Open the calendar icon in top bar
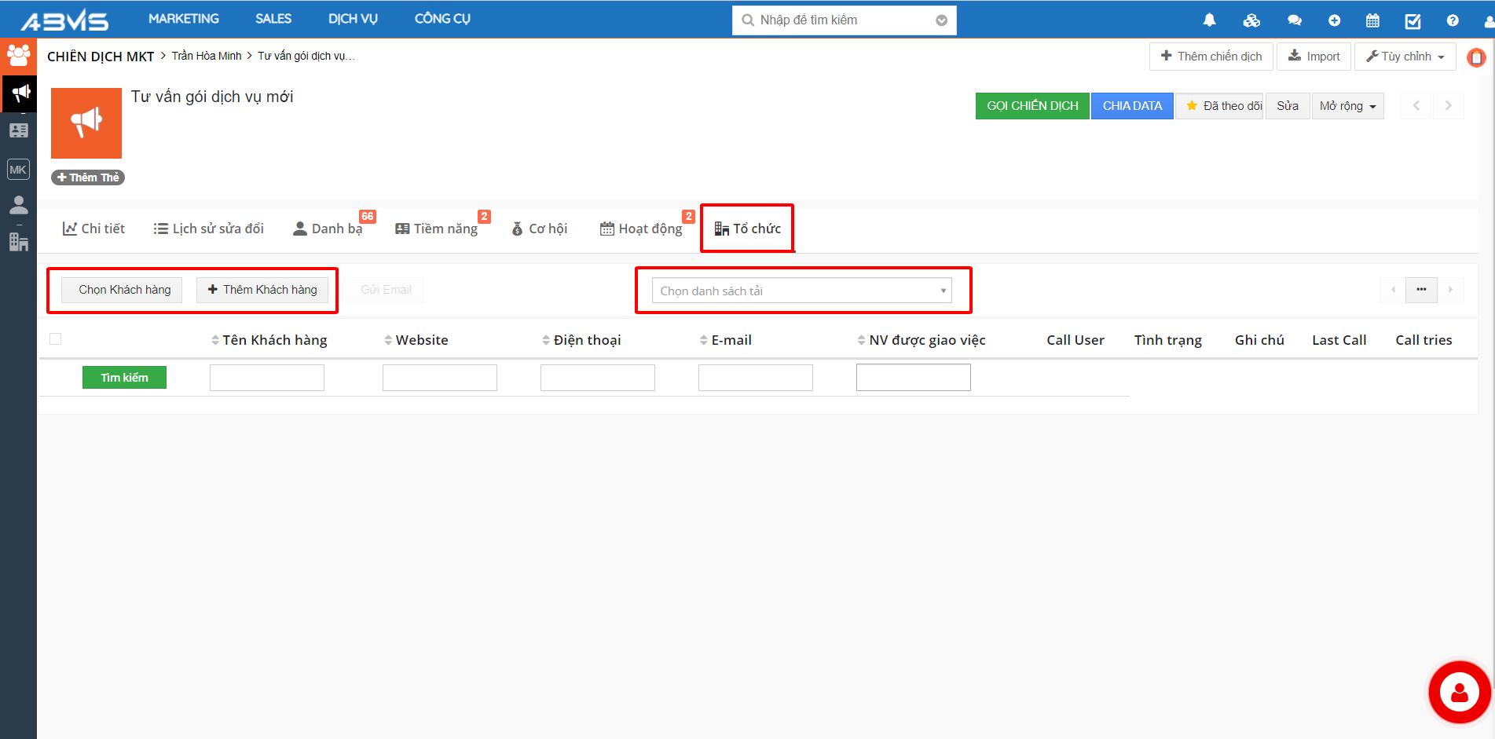 click(1372, 20)
